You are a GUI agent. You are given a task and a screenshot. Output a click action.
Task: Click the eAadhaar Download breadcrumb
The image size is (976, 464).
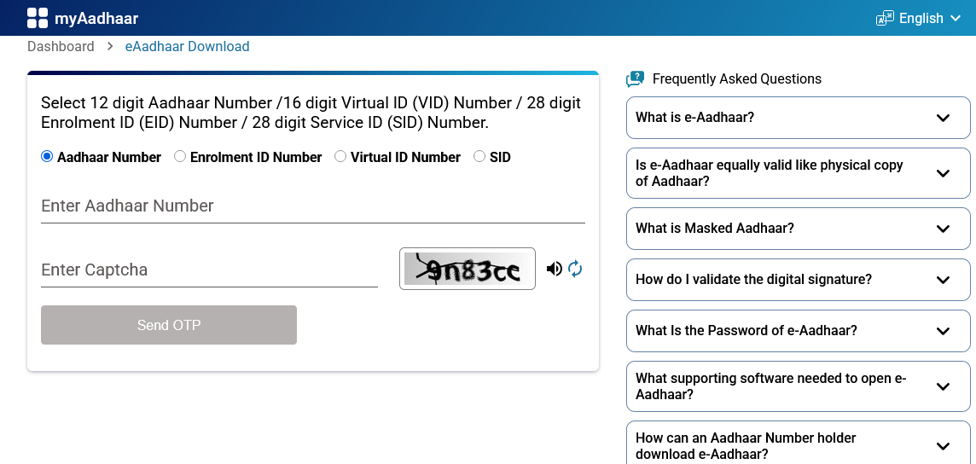pos(188,47)
